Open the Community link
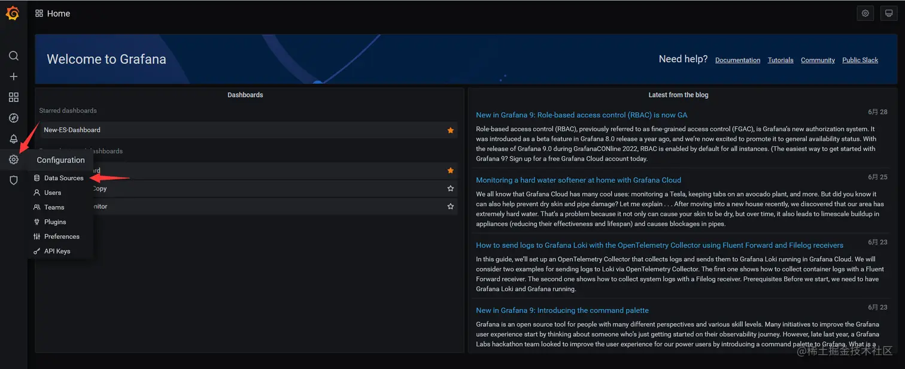Screen dimensions: 905x369 818,60
